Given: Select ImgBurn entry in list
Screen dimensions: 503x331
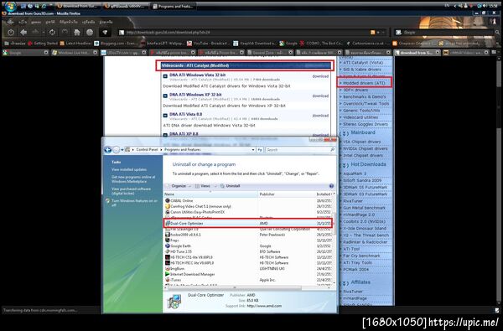Looking at the screenshot, I should (x=248, y=269).
